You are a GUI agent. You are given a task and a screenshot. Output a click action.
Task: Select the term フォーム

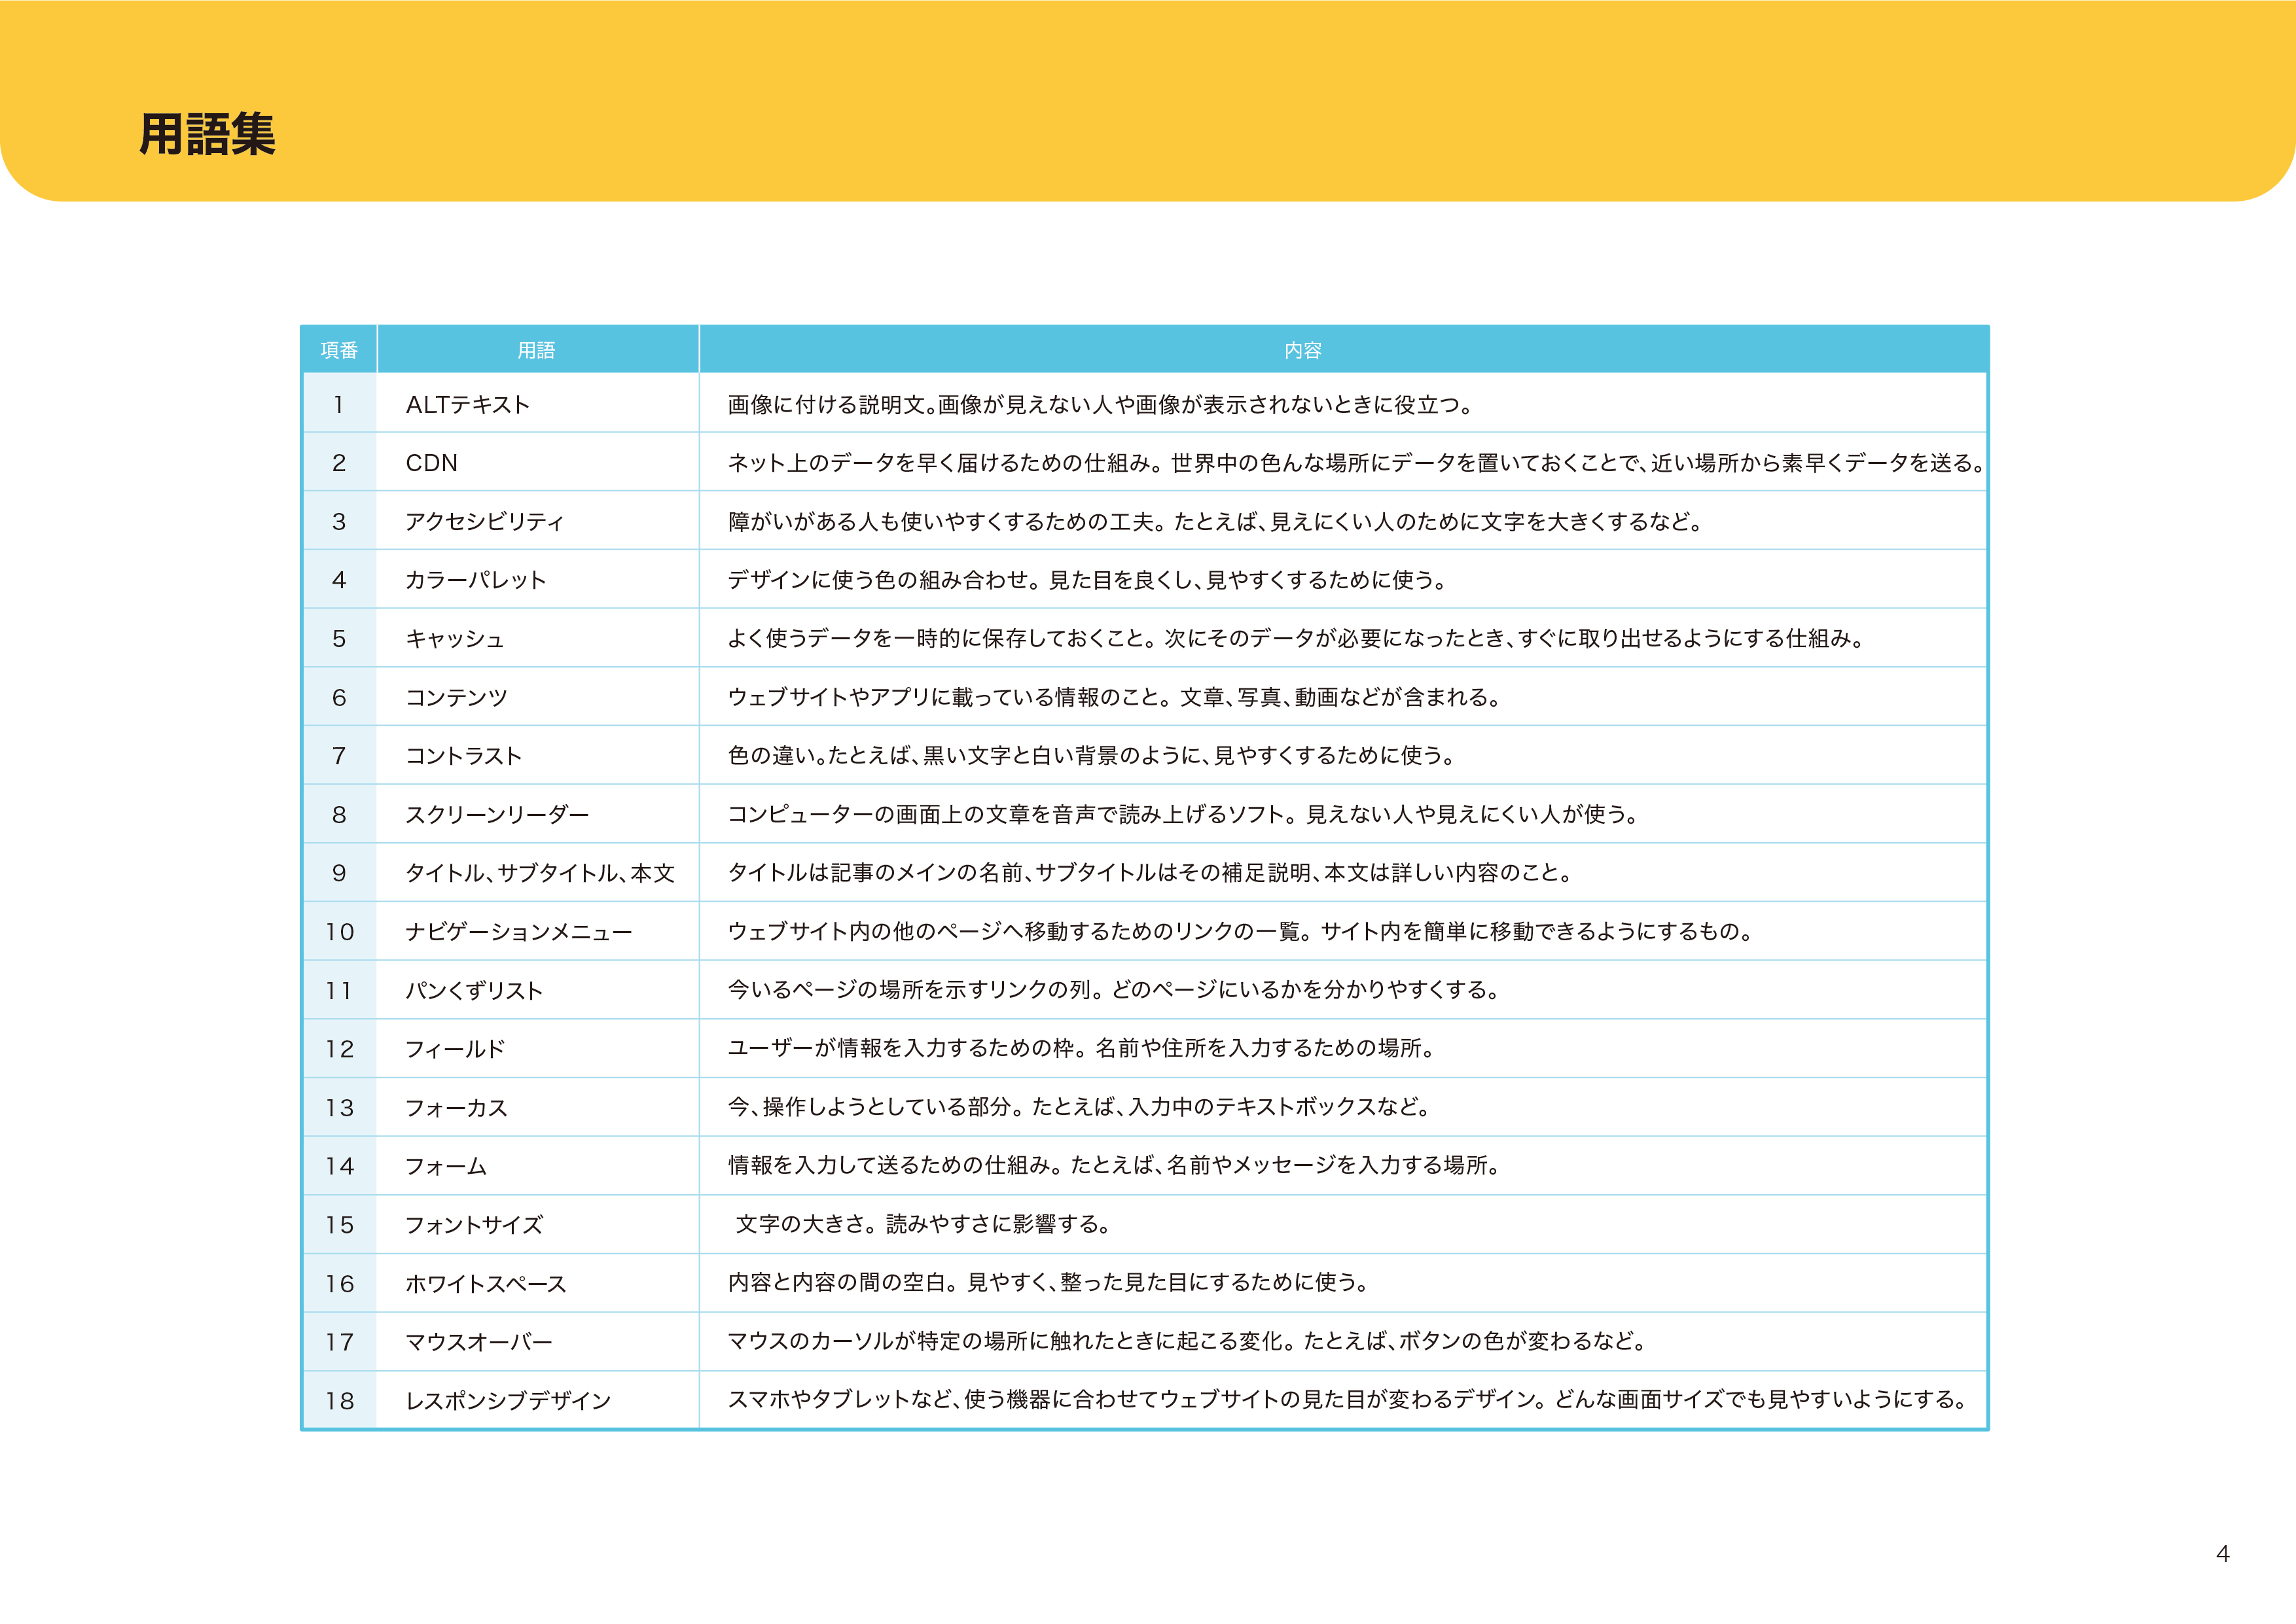446,1166
